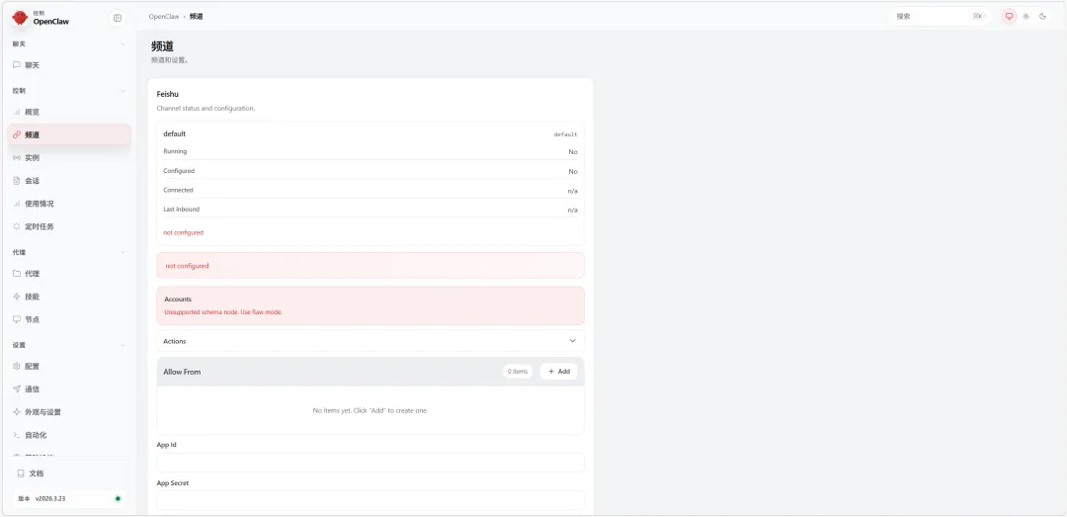Image resolution: width=1067 pixels, height=517 pixels.
Task: Click into the App Secret input field
Action: point(370,500)
